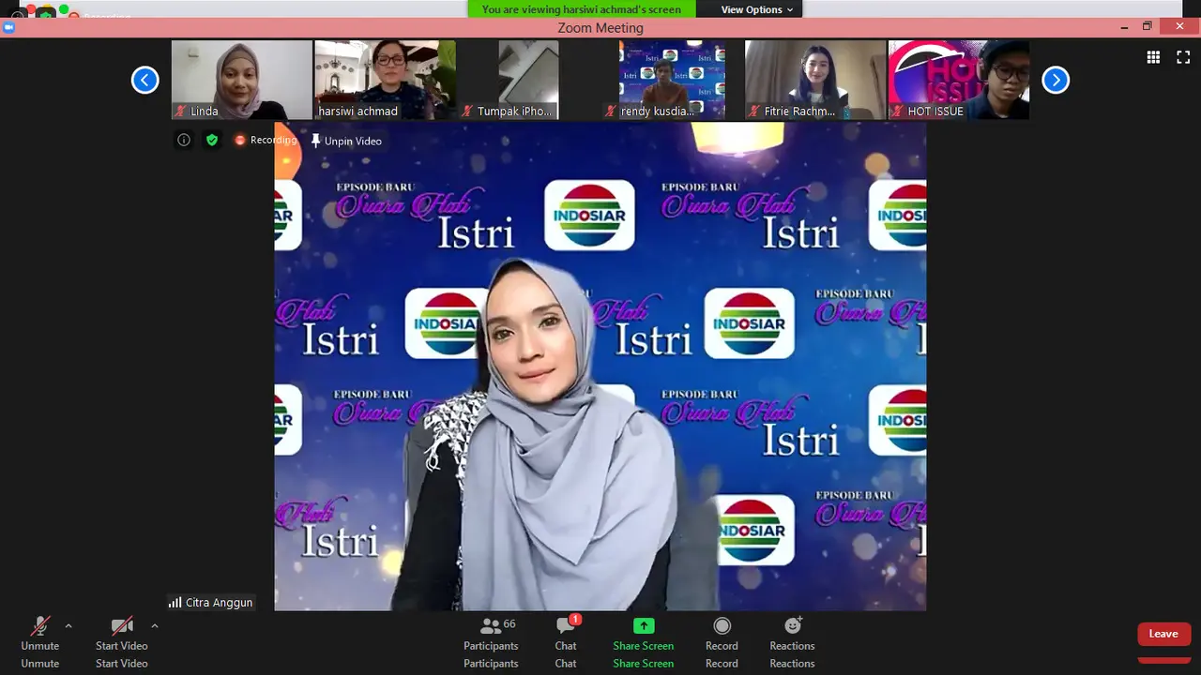
Task: Click the screen sharing notification banner
Action: coord(582,9)
